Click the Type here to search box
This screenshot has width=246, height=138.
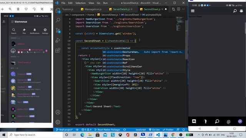tap(35, 135)
